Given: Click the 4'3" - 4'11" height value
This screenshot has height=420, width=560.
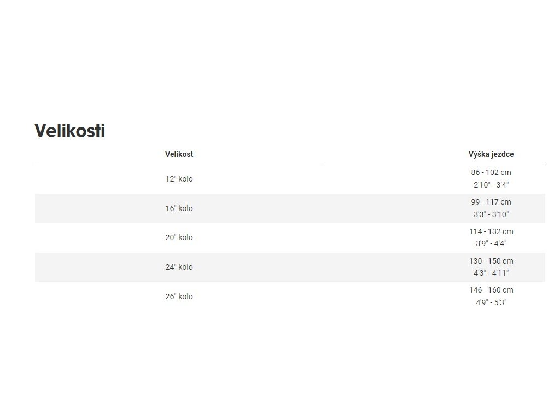Looking at the screenshot, I should (x=491, y=273).
